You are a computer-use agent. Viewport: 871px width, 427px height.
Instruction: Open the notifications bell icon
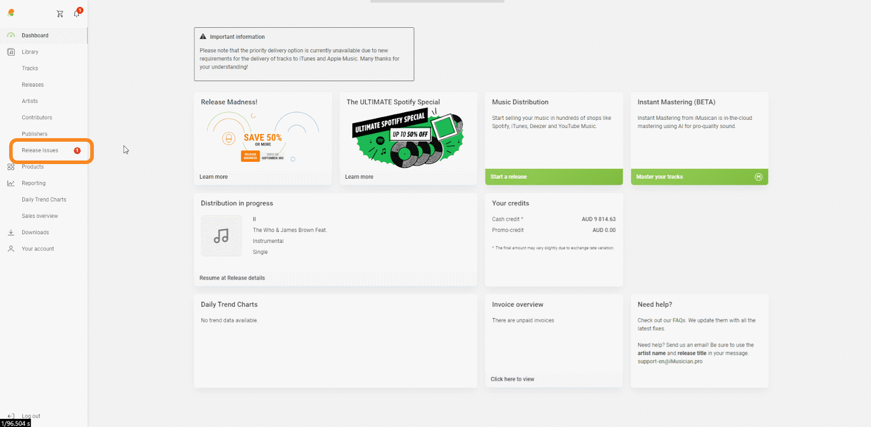[x=77, y=14]
